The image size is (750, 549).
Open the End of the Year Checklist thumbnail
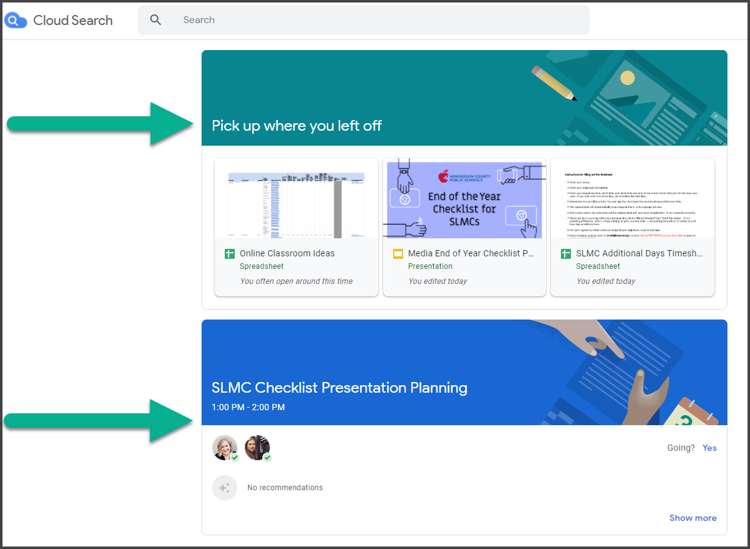[464, 198]
